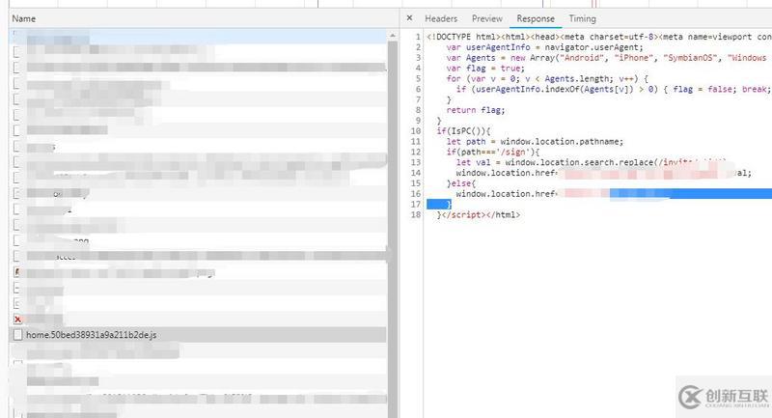Screen dimensions: 772x418
Task: Click the vertical scrollbar of the request list
Action: (393, 229)
